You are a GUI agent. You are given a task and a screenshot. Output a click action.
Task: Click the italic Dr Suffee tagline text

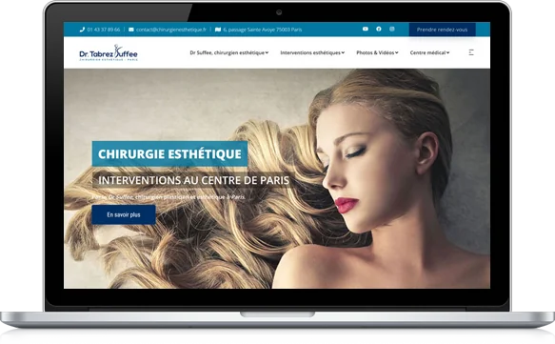click(168, 196)
